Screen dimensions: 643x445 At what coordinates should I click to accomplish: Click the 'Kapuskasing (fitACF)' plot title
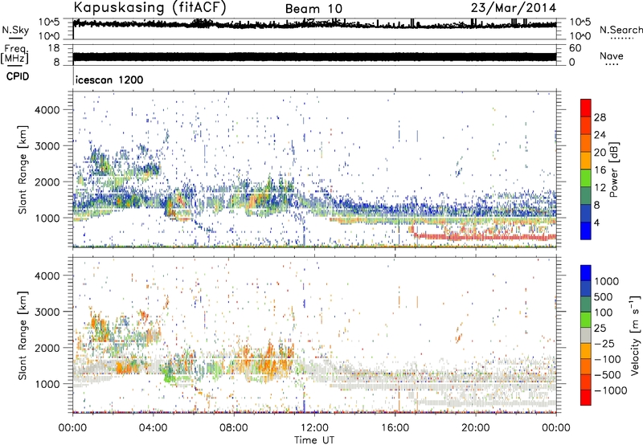click(149, 7)
